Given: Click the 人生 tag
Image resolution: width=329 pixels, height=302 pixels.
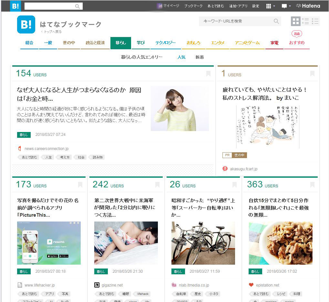Looking at the screenshot, I should click(48, 157).
